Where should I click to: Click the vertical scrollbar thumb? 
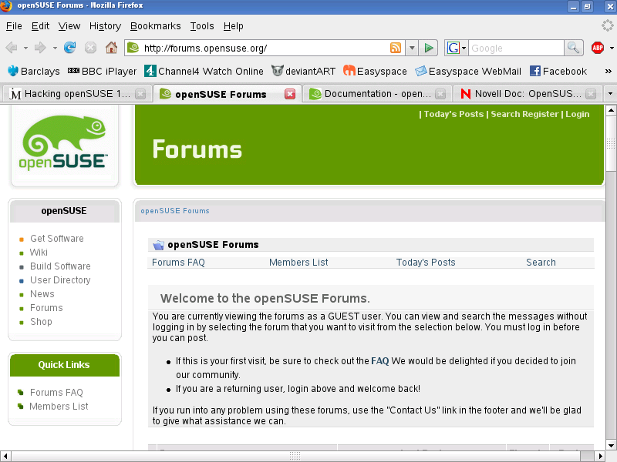(x=611, y=143)
